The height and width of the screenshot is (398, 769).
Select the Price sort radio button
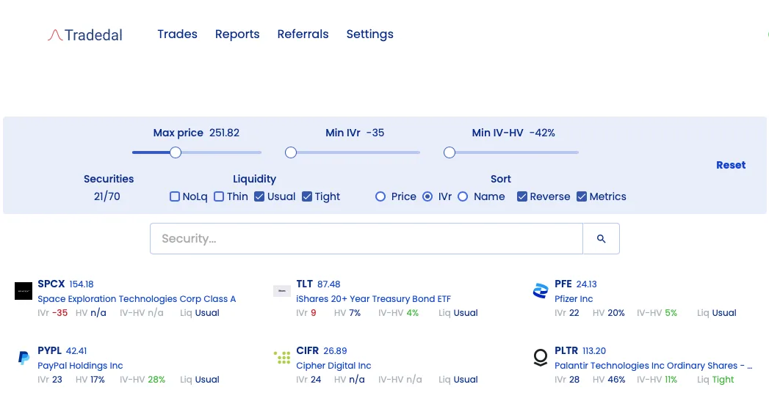[380, 196]
